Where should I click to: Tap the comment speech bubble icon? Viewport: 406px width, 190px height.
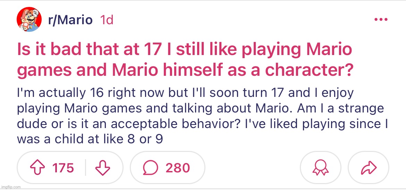151,168
